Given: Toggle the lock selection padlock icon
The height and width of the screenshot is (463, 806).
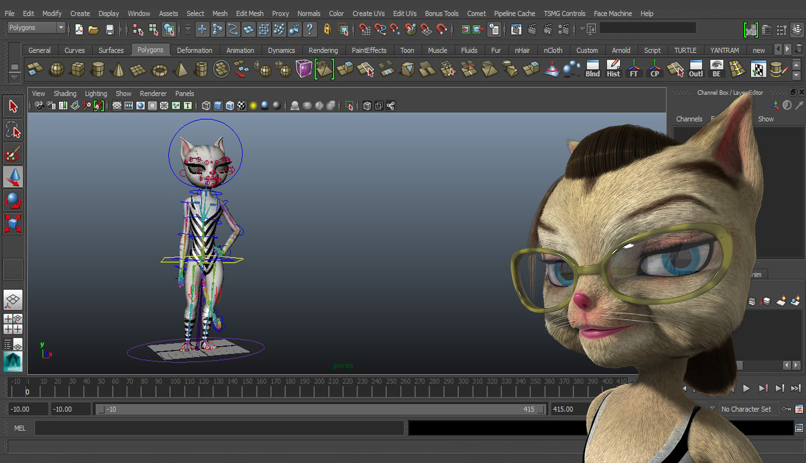Looking at the screenshot, I should click(x=327, y=28).
